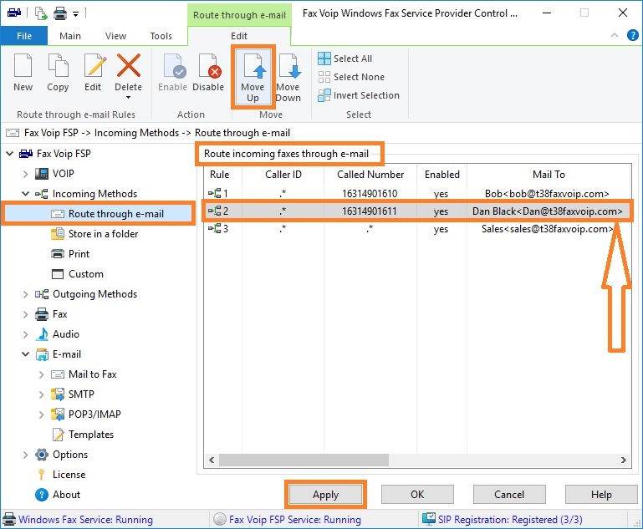Expand the Audio tree node
This screenshot has height=529, width=643.
[x=25, y=335]
